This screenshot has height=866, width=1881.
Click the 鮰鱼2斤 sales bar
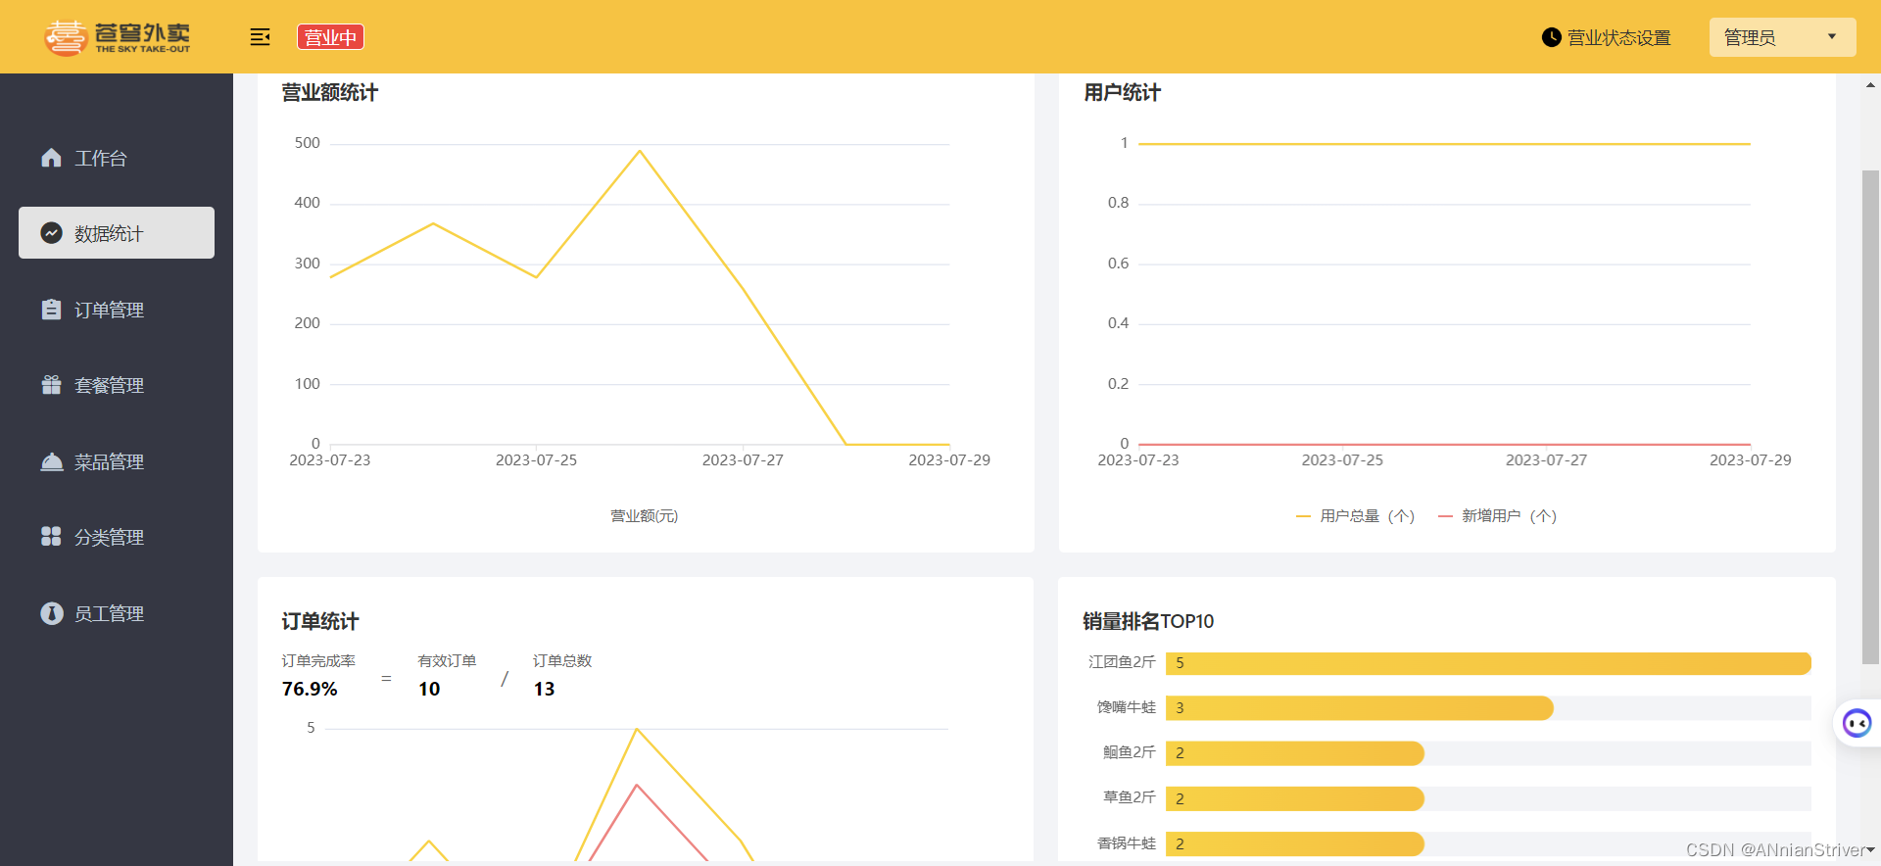[1294, 753]
